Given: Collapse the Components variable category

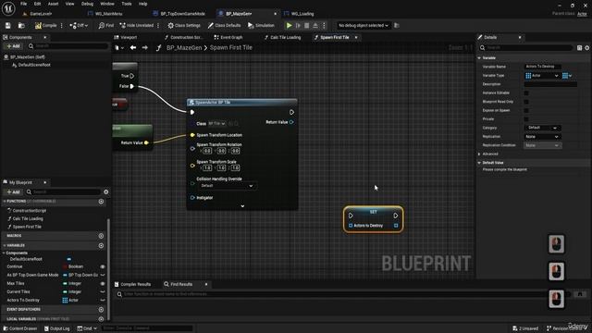Looking at the screenshot, I should tap(4, 253).
